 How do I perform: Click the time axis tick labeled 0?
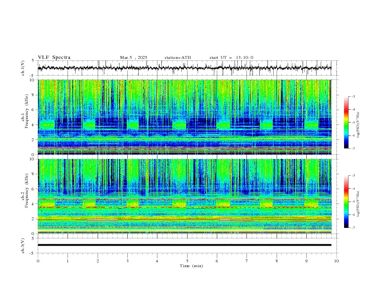(x=38, y=261)
